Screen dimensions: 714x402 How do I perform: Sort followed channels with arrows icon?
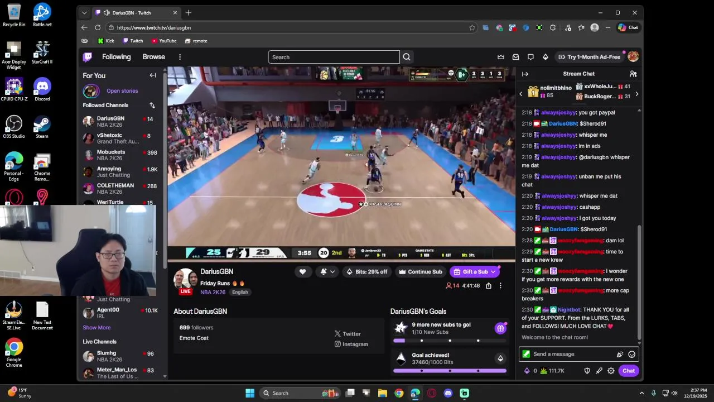152,105
